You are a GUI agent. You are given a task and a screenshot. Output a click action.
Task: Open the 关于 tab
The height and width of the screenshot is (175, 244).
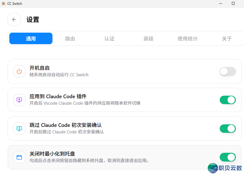227,39
